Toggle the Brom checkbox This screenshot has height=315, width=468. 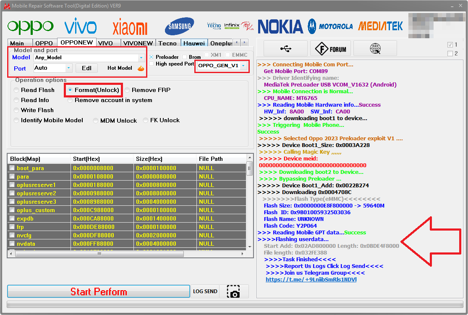coord(184,57)
